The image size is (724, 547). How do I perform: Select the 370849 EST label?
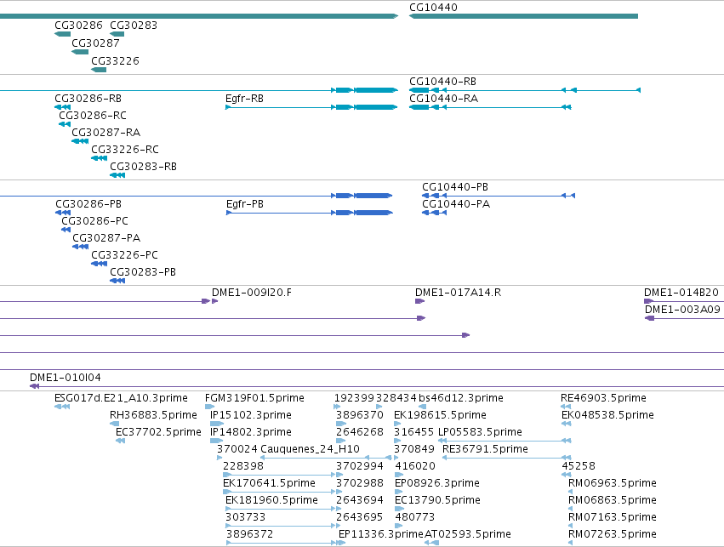point(414,449)
